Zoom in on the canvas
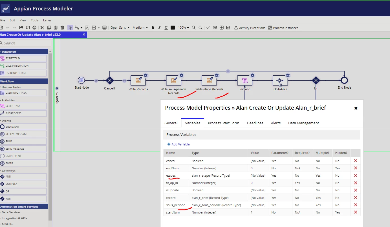 pyautogui.click(x=200, y=28)
